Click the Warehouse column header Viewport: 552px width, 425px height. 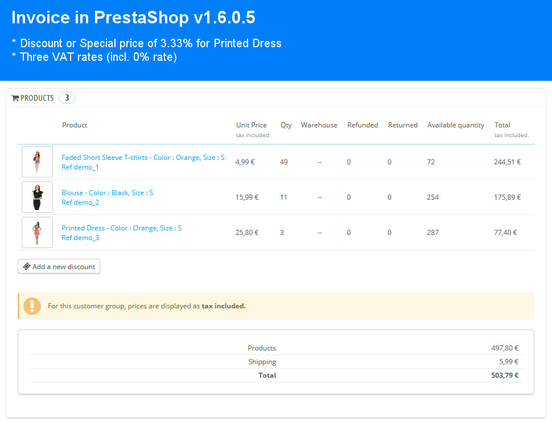point(319,125)
